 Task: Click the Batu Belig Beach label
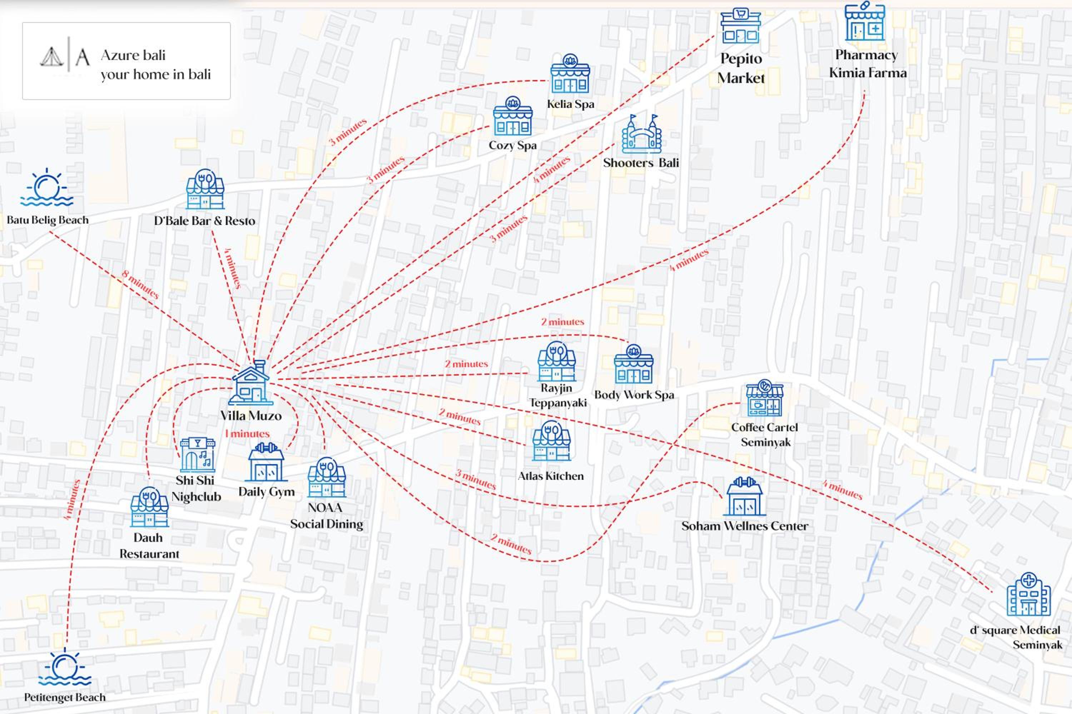[48, 220]
